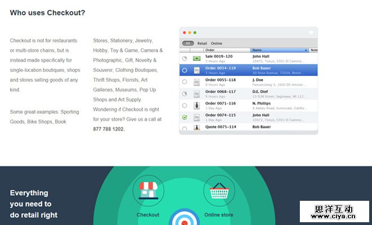This screenshot has width=372, height=225.
Task: Click the Checkout label under the storefront
Action: click(x=148, y=215)
